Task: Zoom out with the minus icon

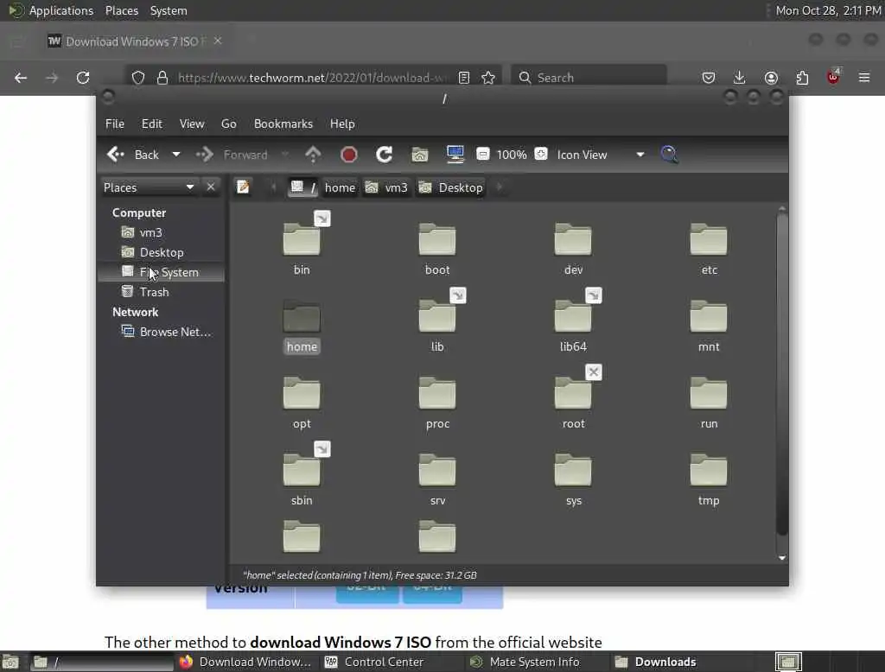Action: [x=482, y=154]
